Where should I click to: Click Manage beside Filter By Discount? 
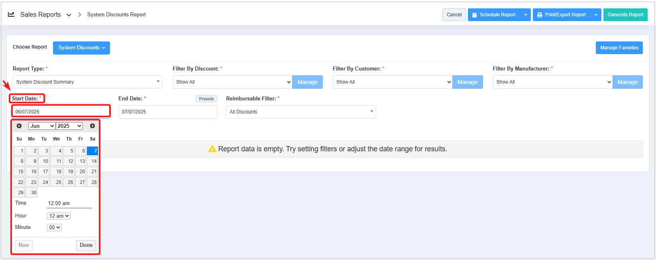click(x=307, y=82)
